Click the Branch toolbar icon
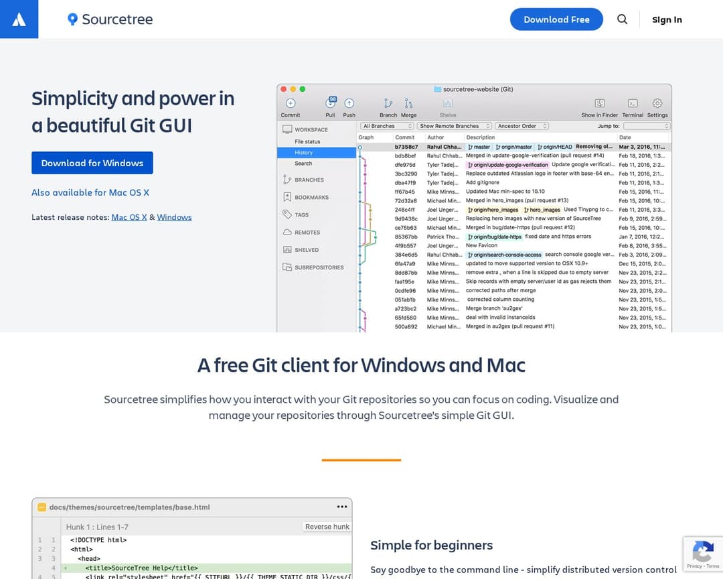Image resolution: width=723 pixels, height=579 pixels. point(388,103)
